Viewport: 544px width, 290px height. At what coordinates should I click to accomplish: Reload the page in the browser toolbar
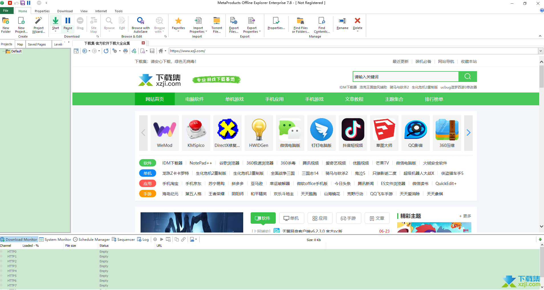[x=106, y=51]
